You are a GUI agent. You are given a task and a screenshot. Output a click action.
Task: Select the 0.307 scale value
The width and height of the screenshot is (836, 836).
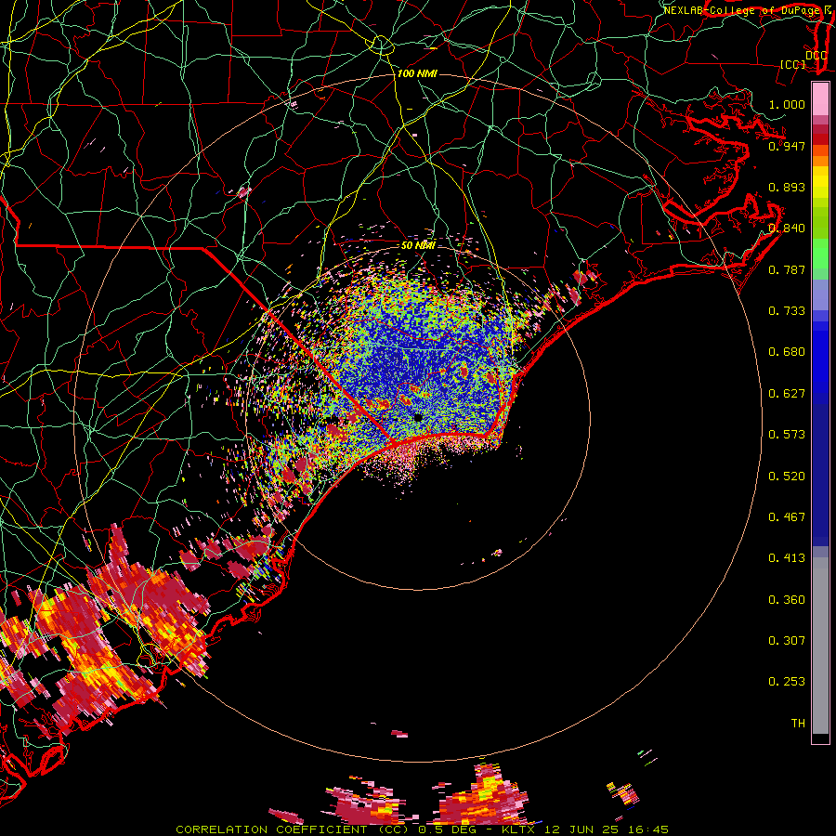coord(787,641)
